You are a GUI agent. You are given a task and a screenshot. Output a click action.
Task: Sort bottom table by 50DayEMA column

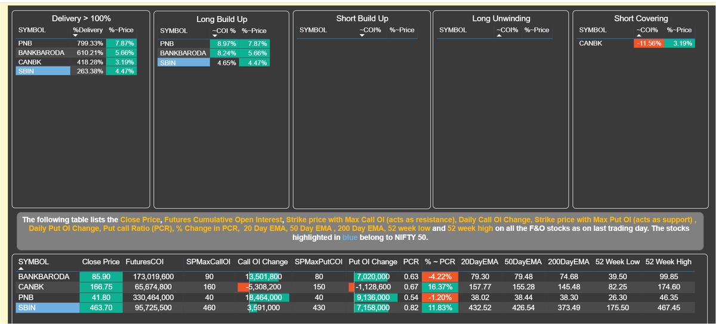click(x=523, y=262)
